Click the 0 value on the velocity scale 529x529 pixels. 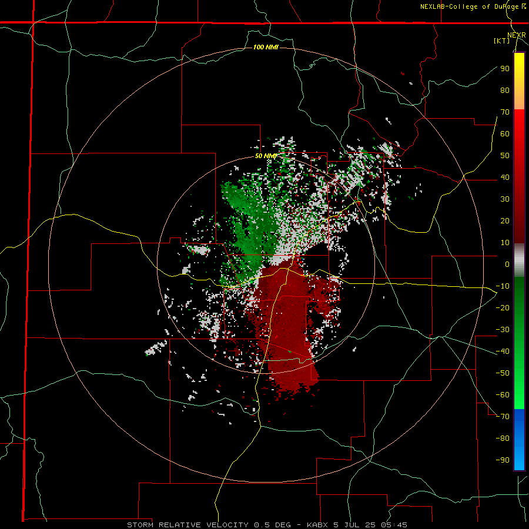[x=507, y=264]
